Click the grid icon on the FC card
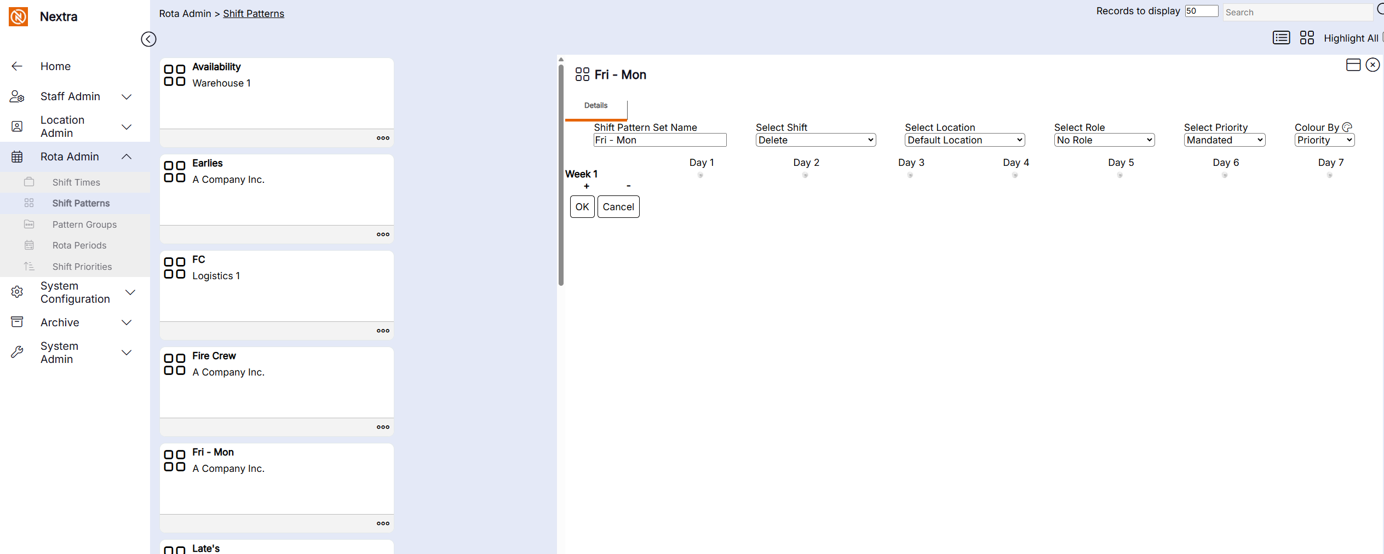Screen dimensions: 1384x554 [175, 268]
